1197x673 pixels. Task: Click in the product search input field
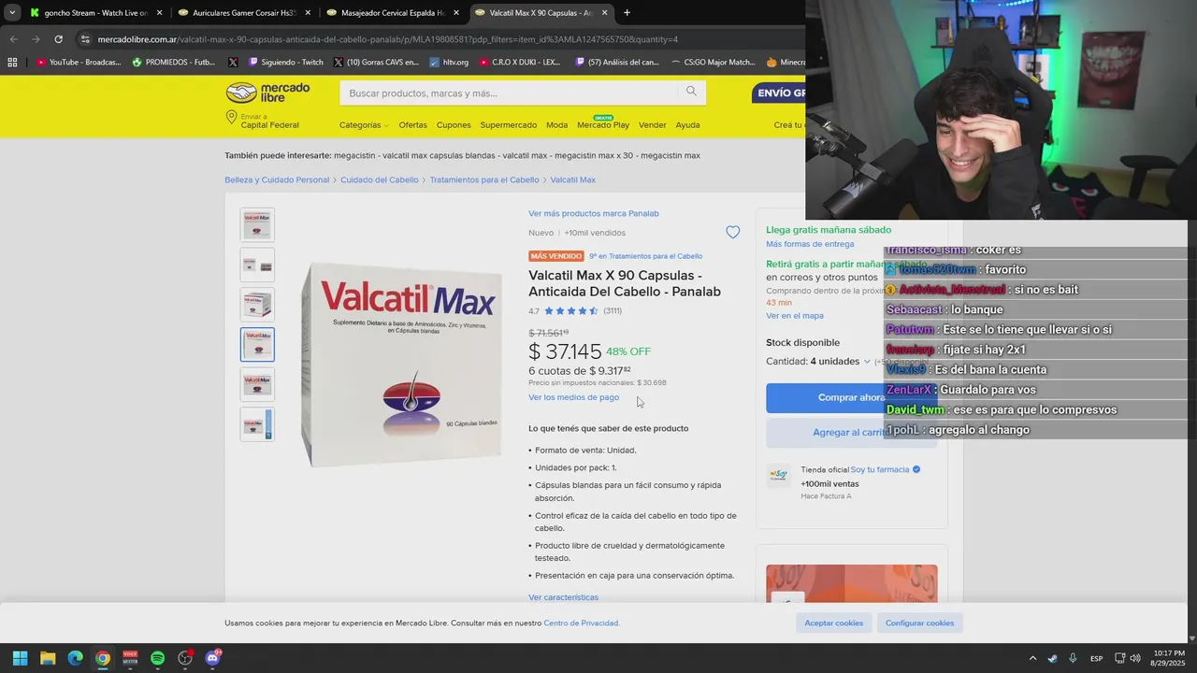(x=510, y=93)
